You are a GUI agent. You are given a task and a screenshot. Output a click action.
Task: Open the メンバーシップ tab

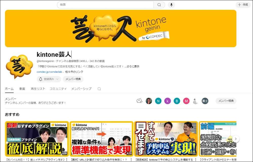(x=81, y=89)
